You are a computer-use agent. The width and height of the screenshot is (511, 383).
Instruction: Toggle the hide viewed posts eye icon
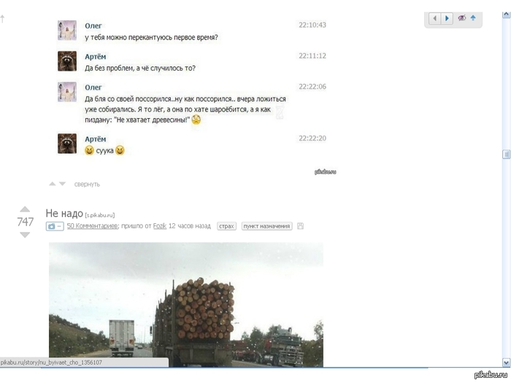pyautogui.click(x=461, y=18)
